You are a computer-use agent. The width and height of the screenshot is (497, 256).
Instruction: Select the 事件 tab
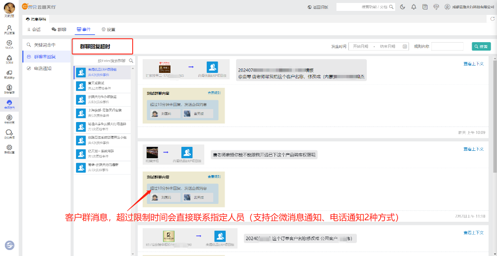click(83, 29)
